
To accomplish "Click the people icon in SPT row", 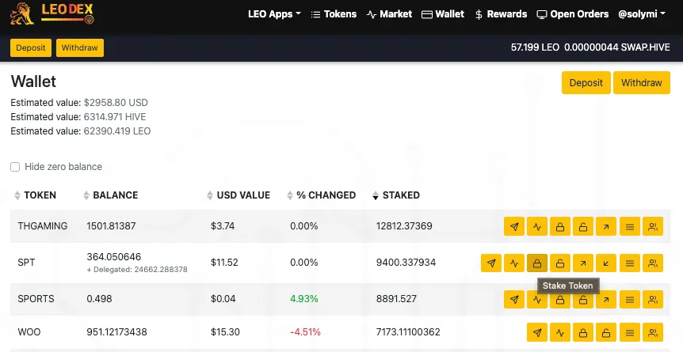I will pos(653,263).
